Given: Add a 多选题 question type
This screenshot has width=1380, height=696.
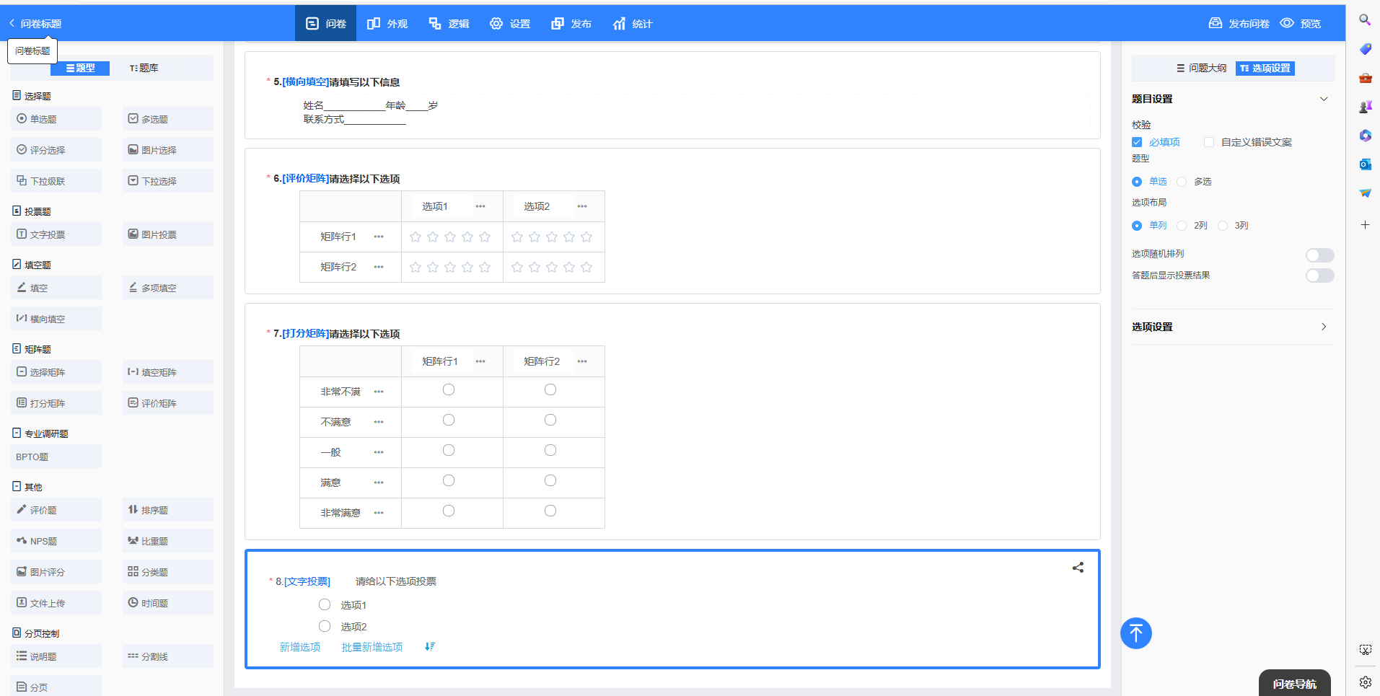Looking at the screenshot, I should [x=167, y=119].
